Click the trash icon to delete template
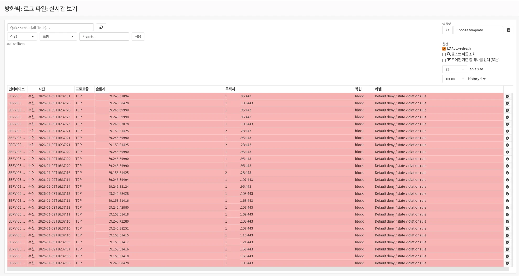 (x=508, y=30)
